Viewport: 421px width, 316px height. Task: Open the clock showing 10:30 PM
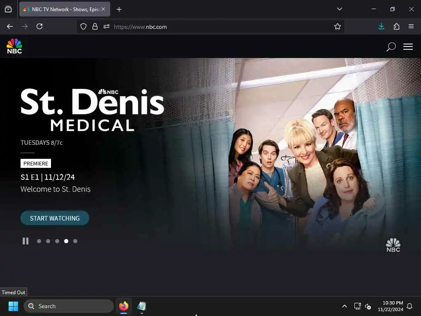pos(391,306)
